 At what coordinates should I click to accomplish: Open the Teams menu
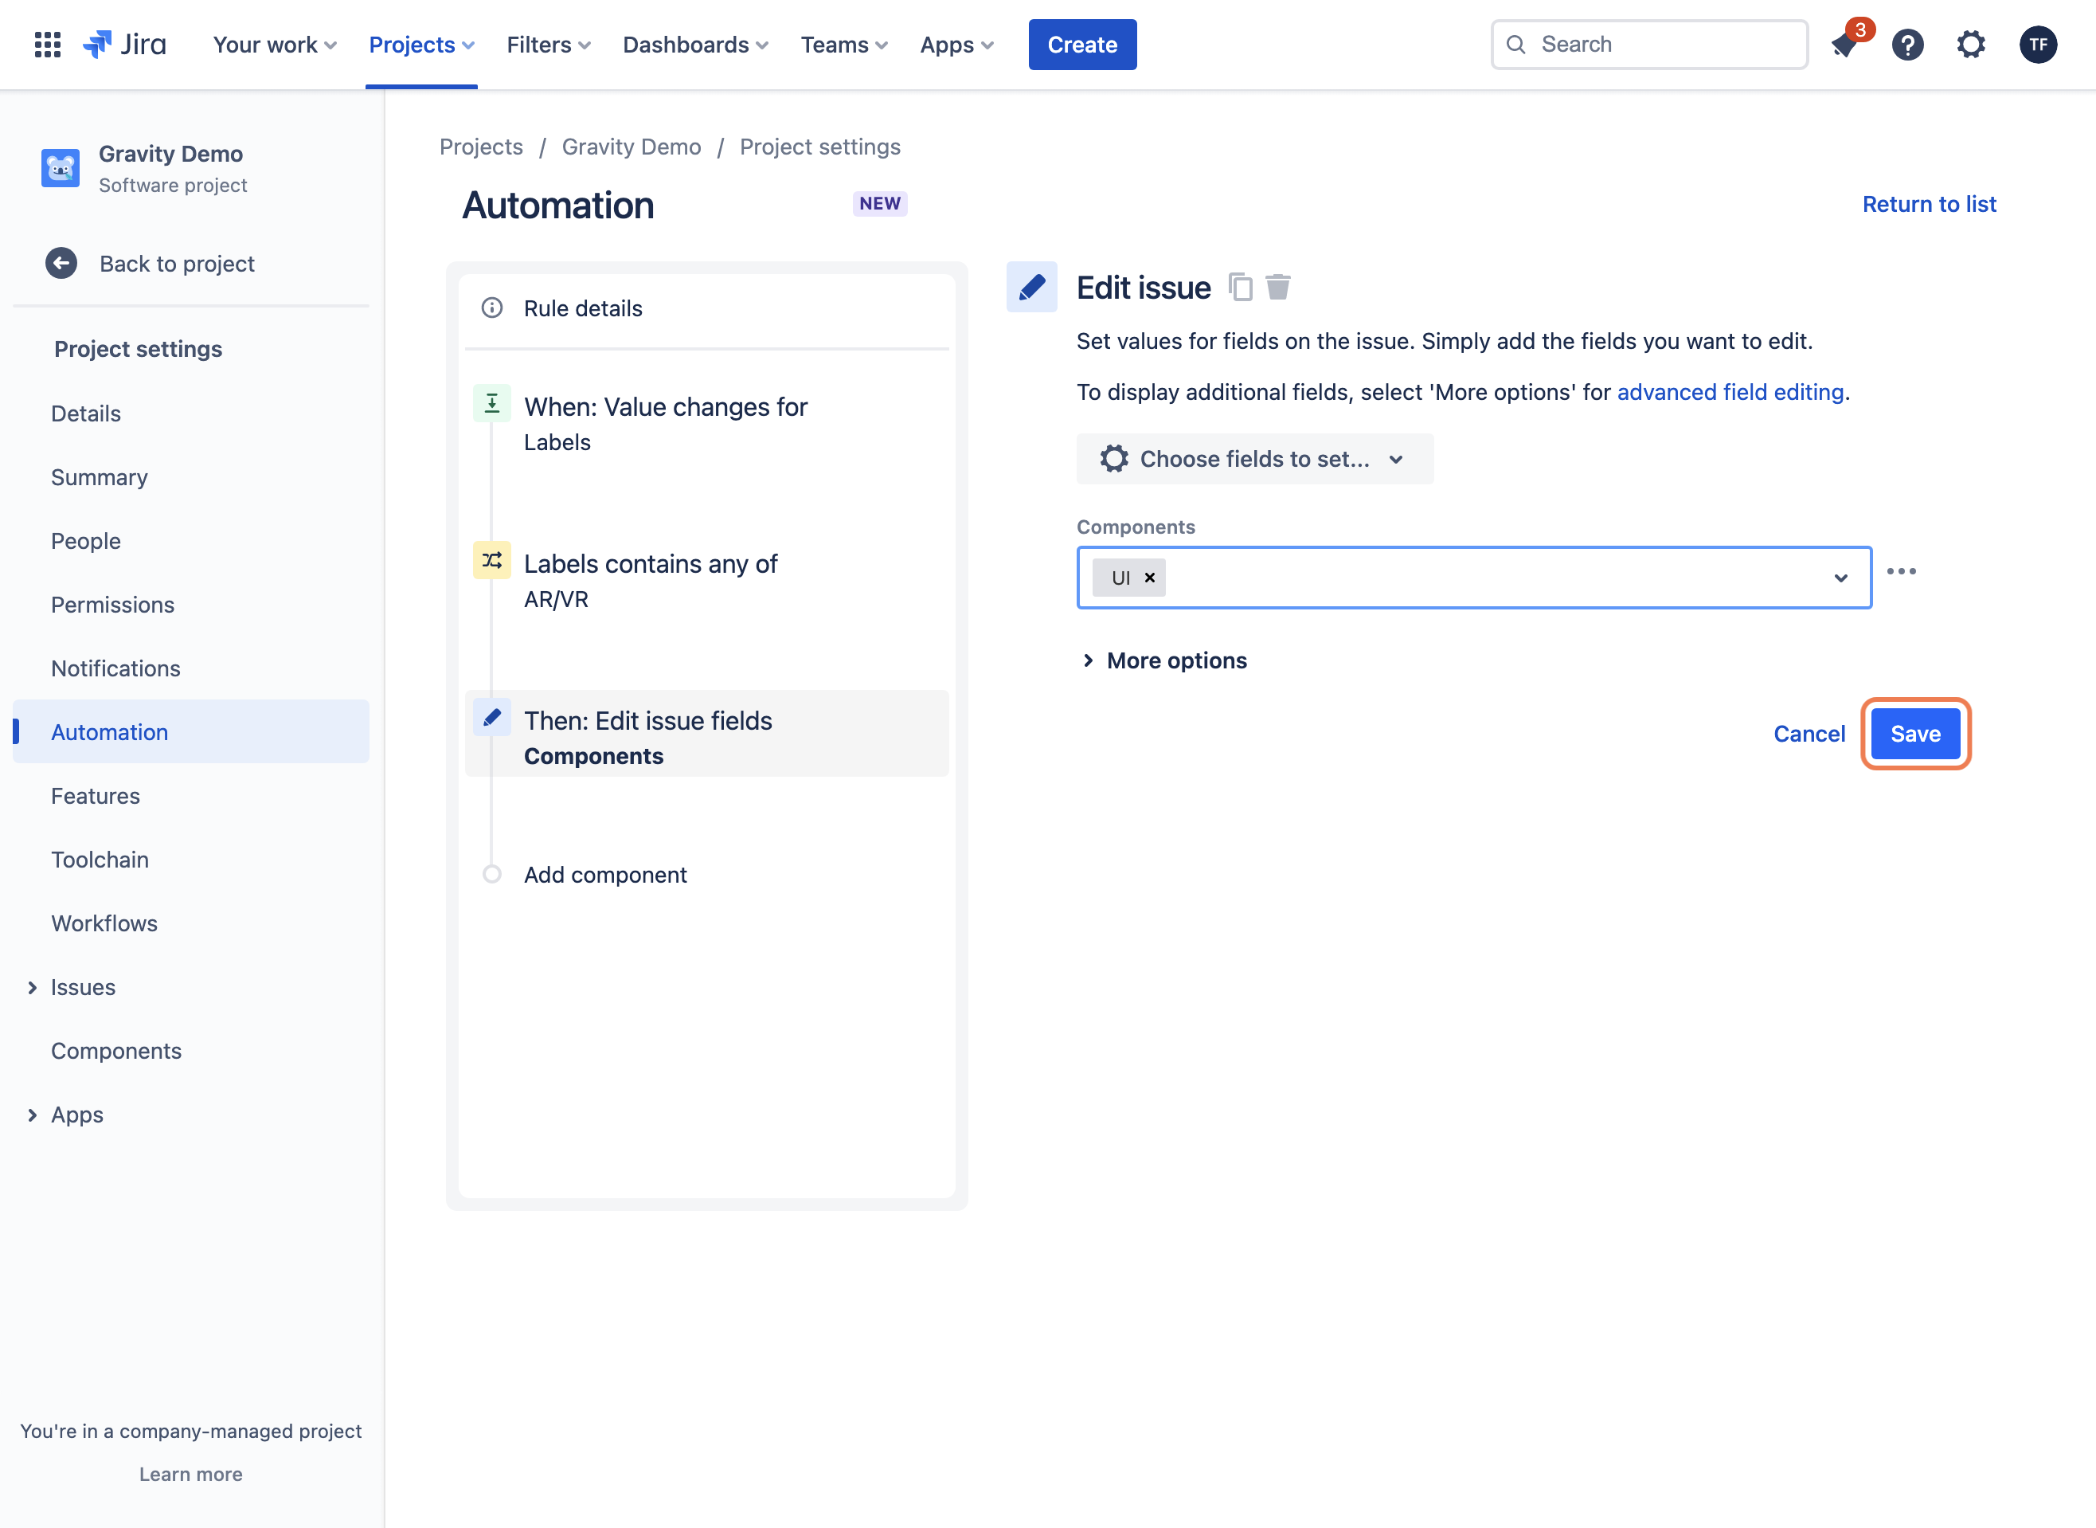click(844, 45)
